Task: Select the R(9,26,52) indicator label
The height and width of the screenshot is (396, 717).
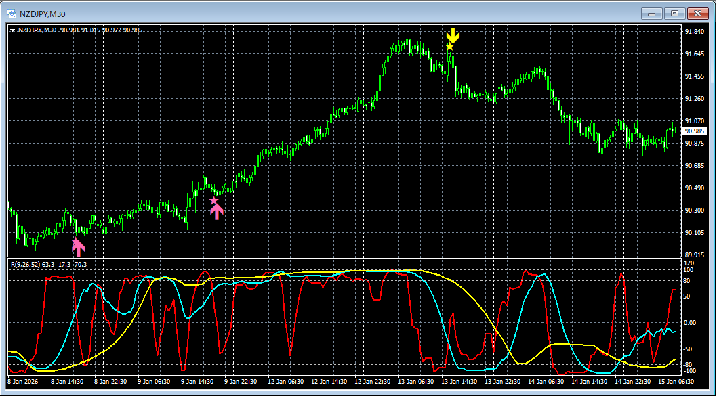Action: pos(24,264)
